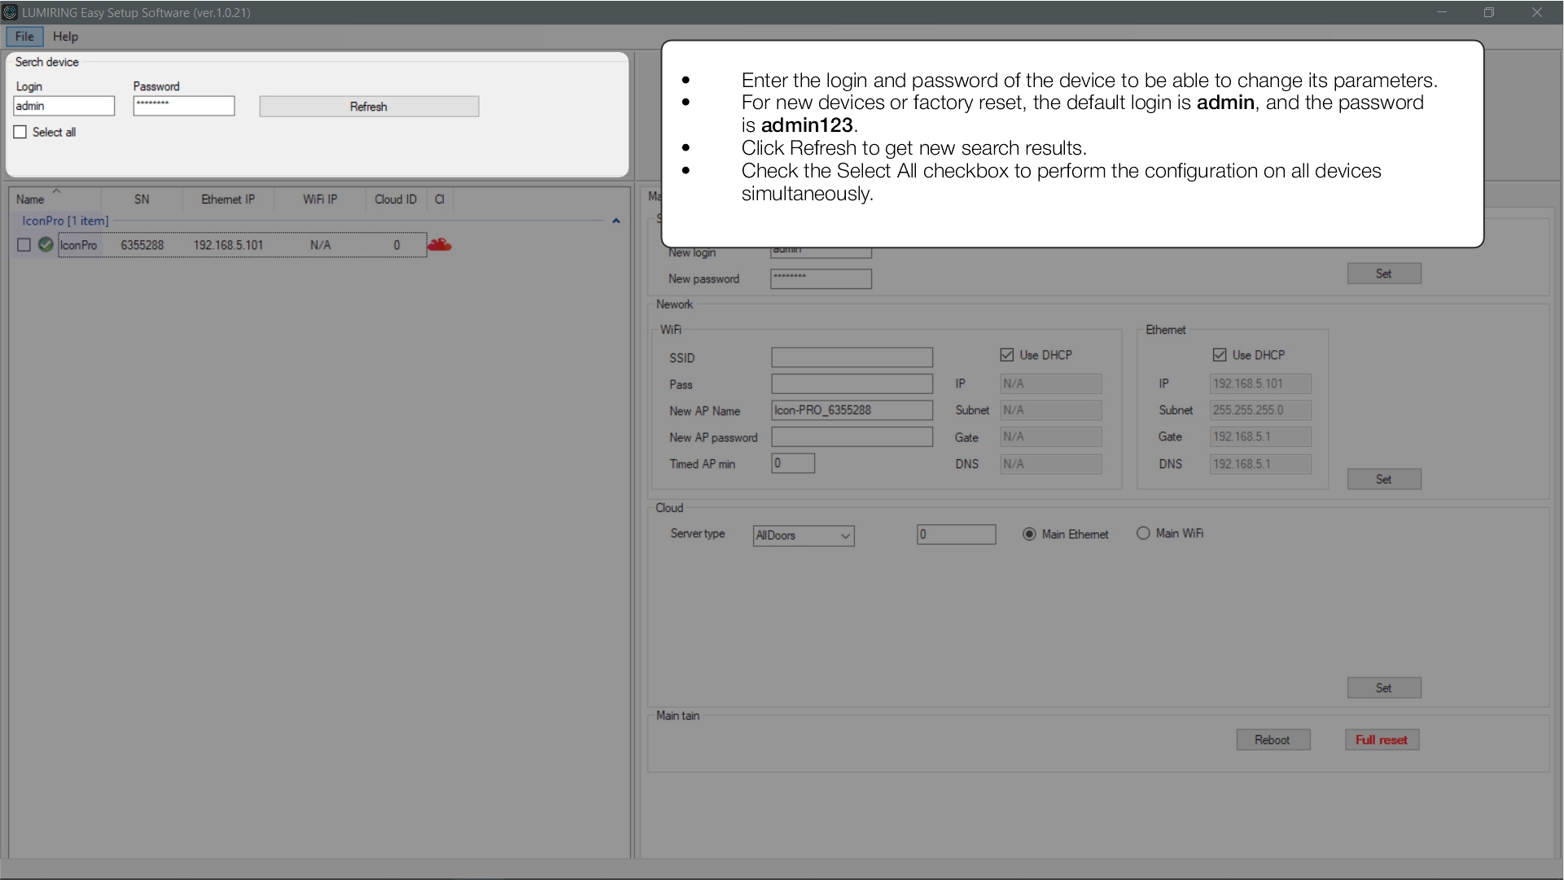Click the Network section Set button
Image resolution: width=1564 pixels, height=880 pixels.
pyautogui.click(x=1384, y=479)
